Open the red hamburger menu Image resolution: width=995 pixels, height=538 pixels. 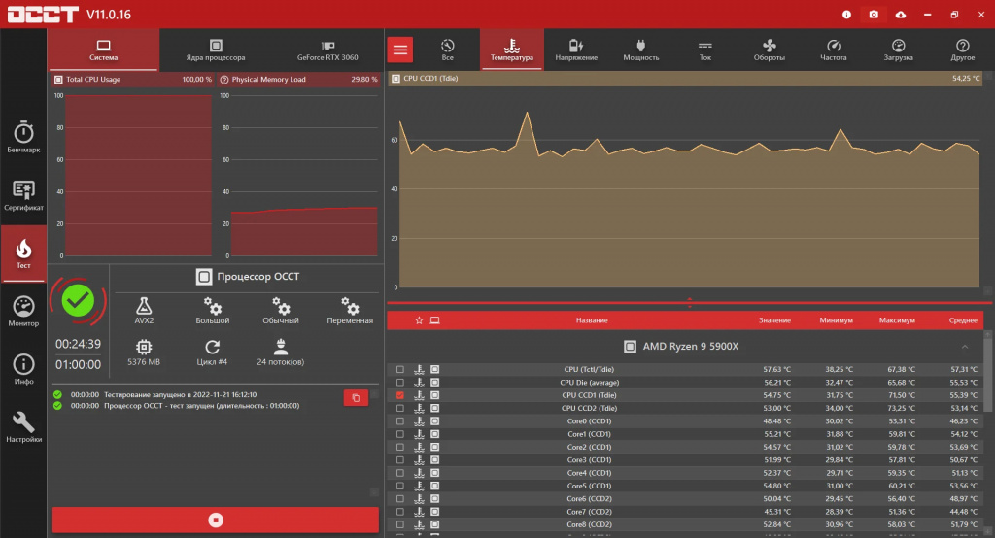[x=399, y=50]
